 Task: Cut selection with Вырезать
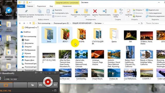click(x=57, y=10)
